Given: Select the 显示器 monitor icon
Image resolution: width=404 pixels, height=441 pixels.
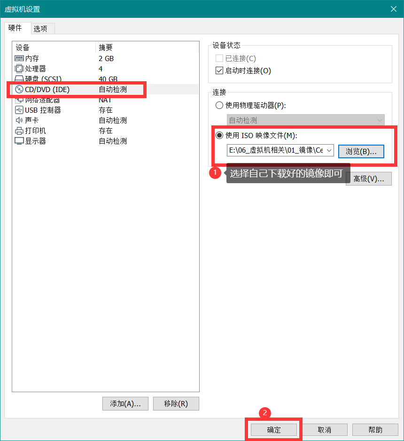Looking at the screenshot, I should 19,141.
